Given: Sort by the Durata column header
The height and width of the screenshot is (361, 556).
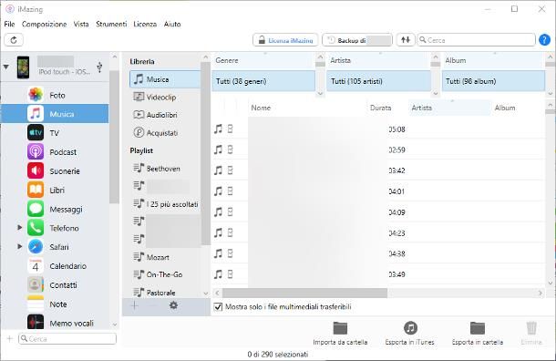Looking at the screenshot, I should [x=380, y=108].
